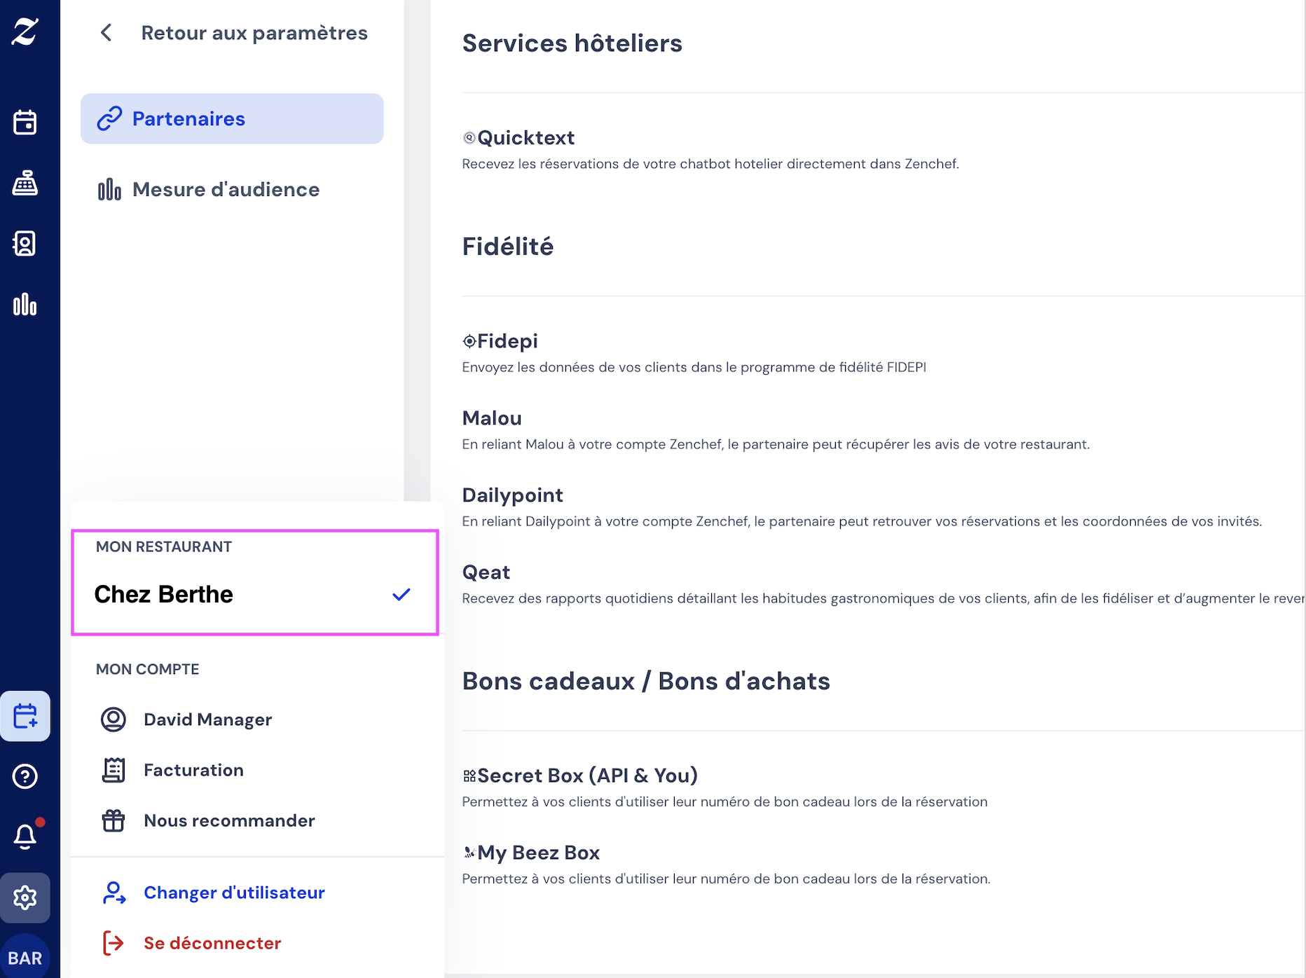Click the back chevron arrow
Screen dimensions: 1306x978
click(x=106, y=32)
